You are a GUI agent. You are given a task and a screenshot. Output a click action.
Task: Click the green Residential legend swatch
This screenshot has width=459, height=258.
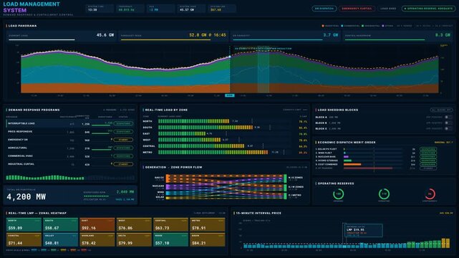pos(363,26)
